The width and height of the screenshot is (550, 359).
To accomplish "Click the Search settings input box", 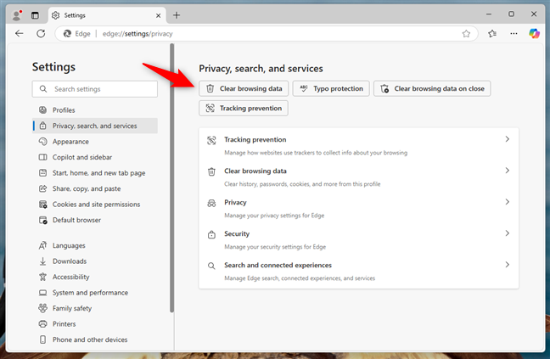I will pyautogui.click(x=95, y=89).
